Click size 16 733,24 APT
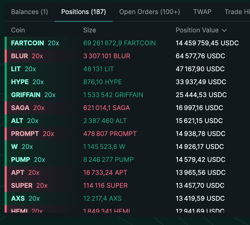The width and height of the screenshot is (250, 225). [x=105, y=173]
